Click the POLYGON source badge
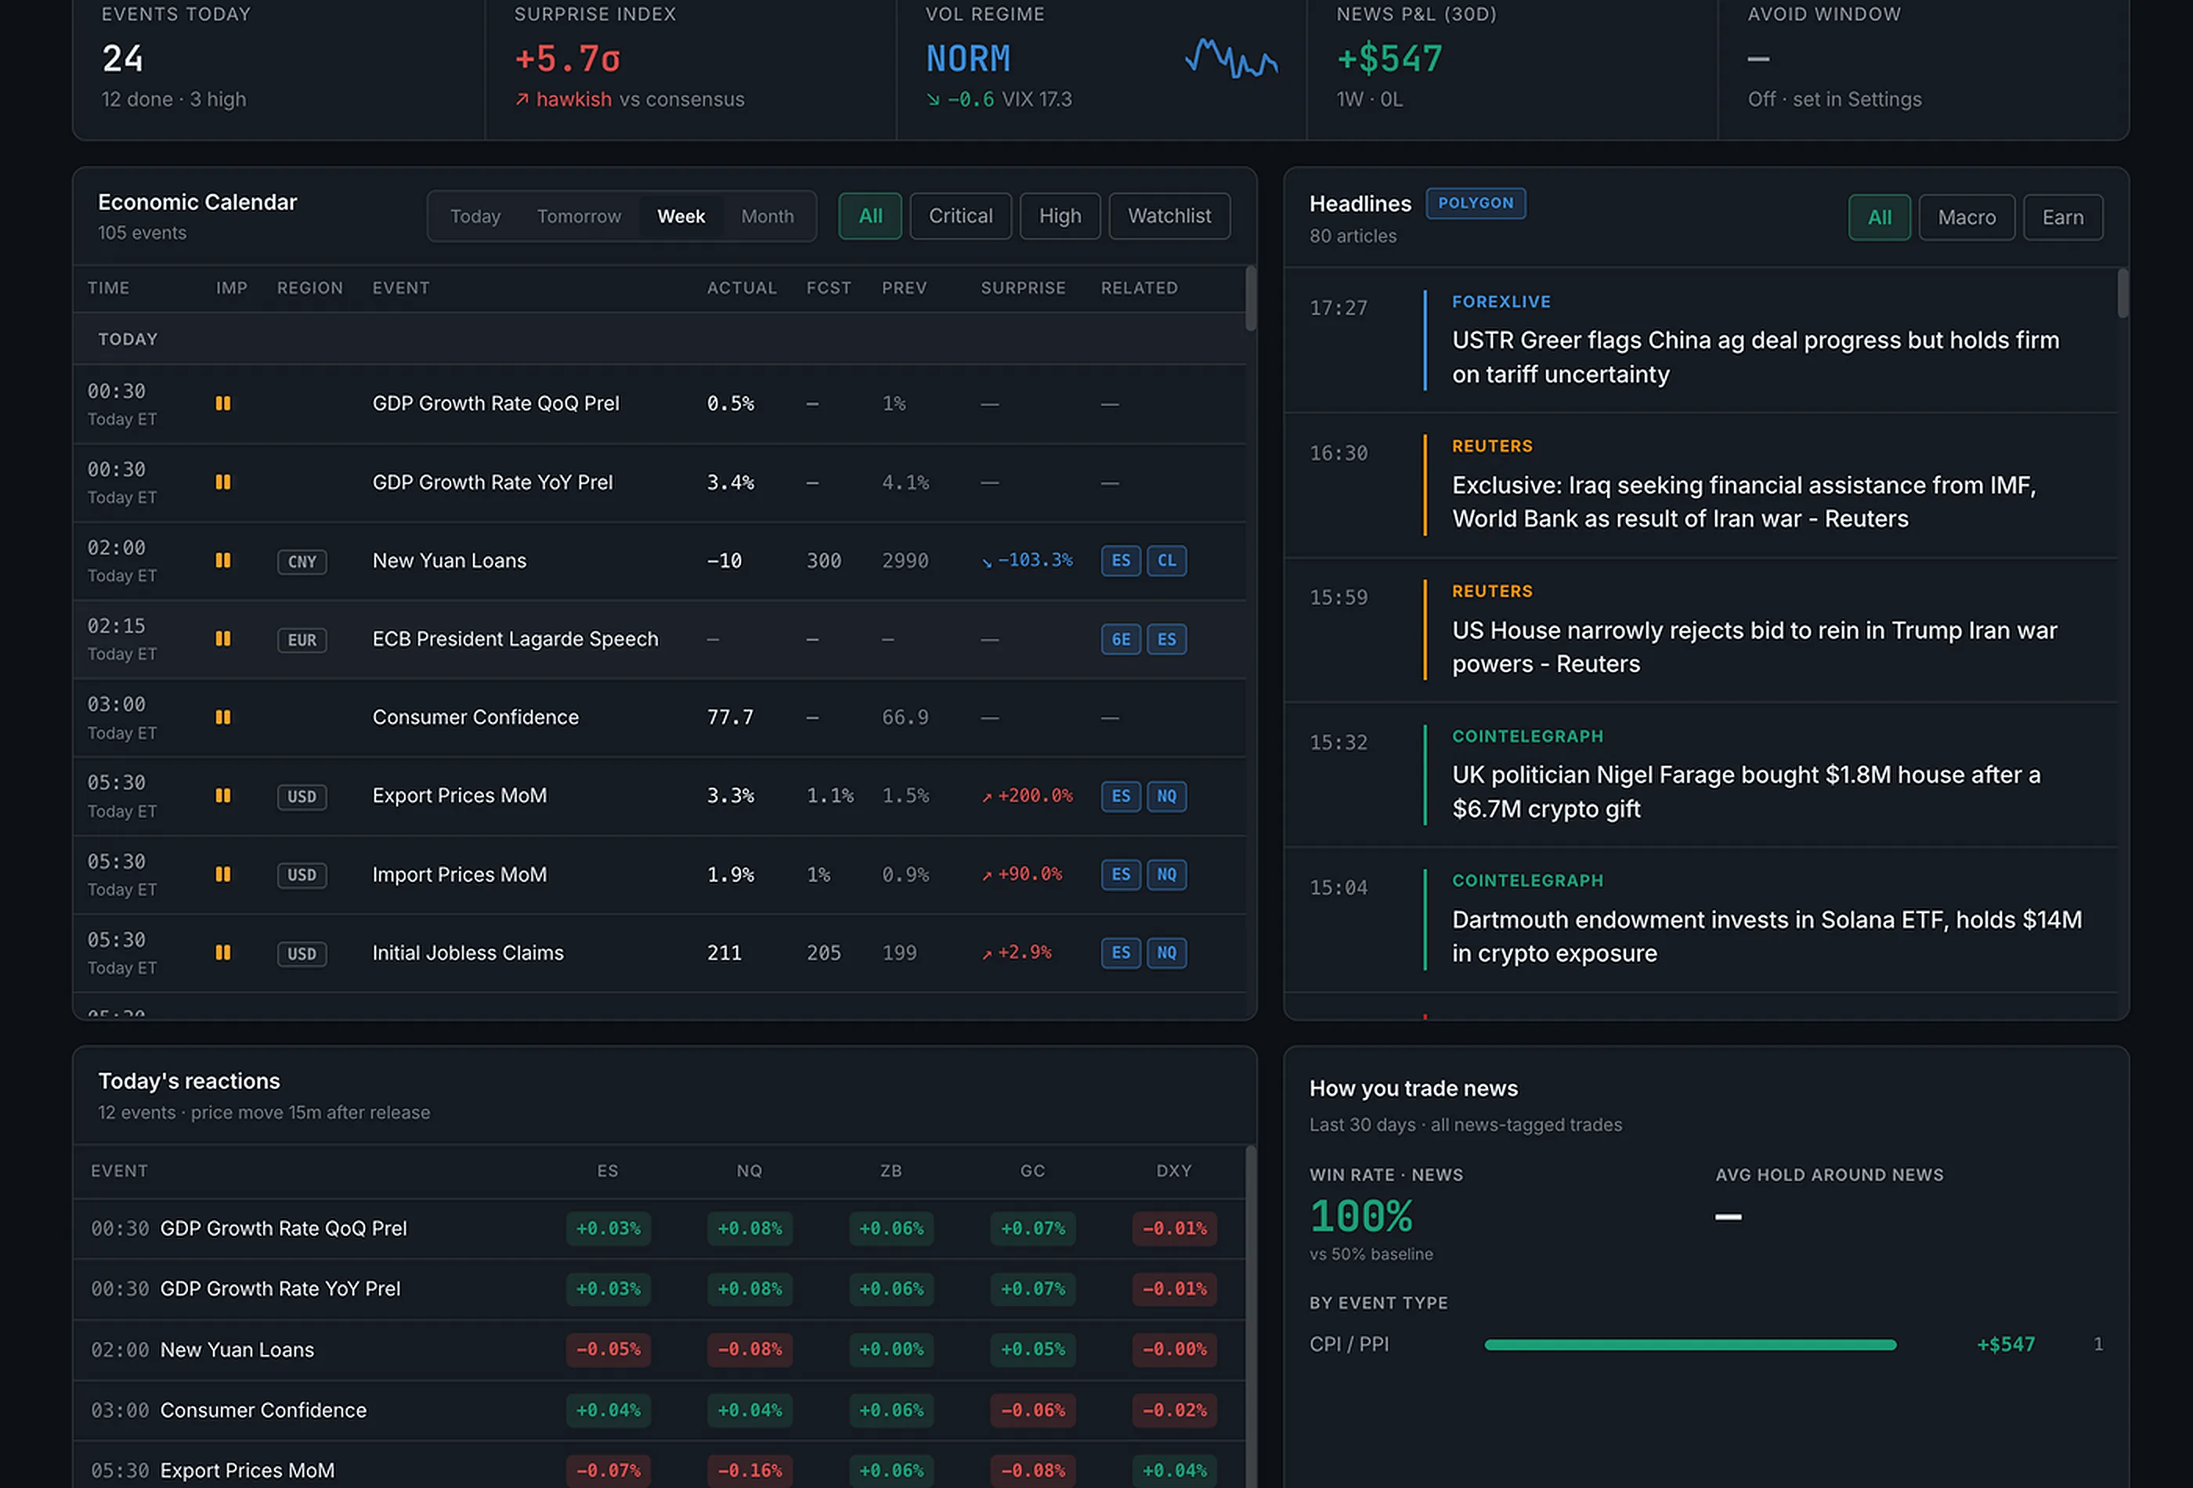 pyautogui.click(x=1475, y=203)
